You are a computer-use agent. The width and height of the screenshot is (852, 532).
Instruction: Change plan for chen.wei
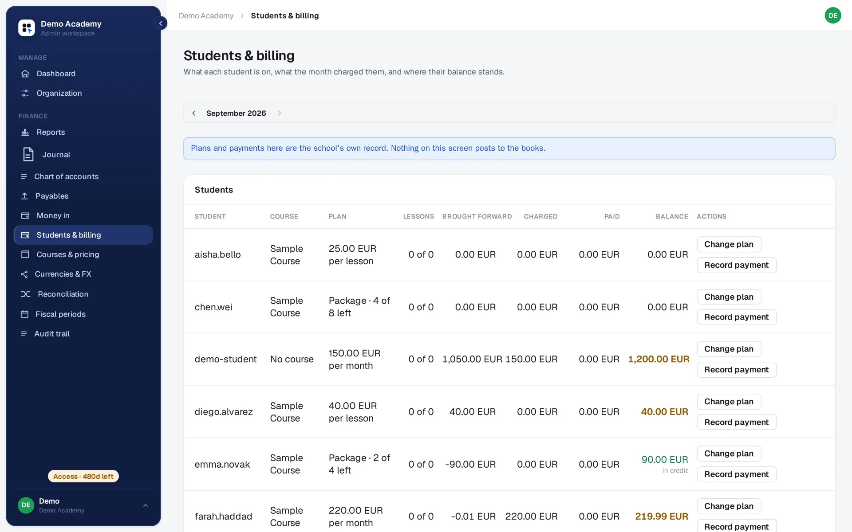(x=729, y=297)
